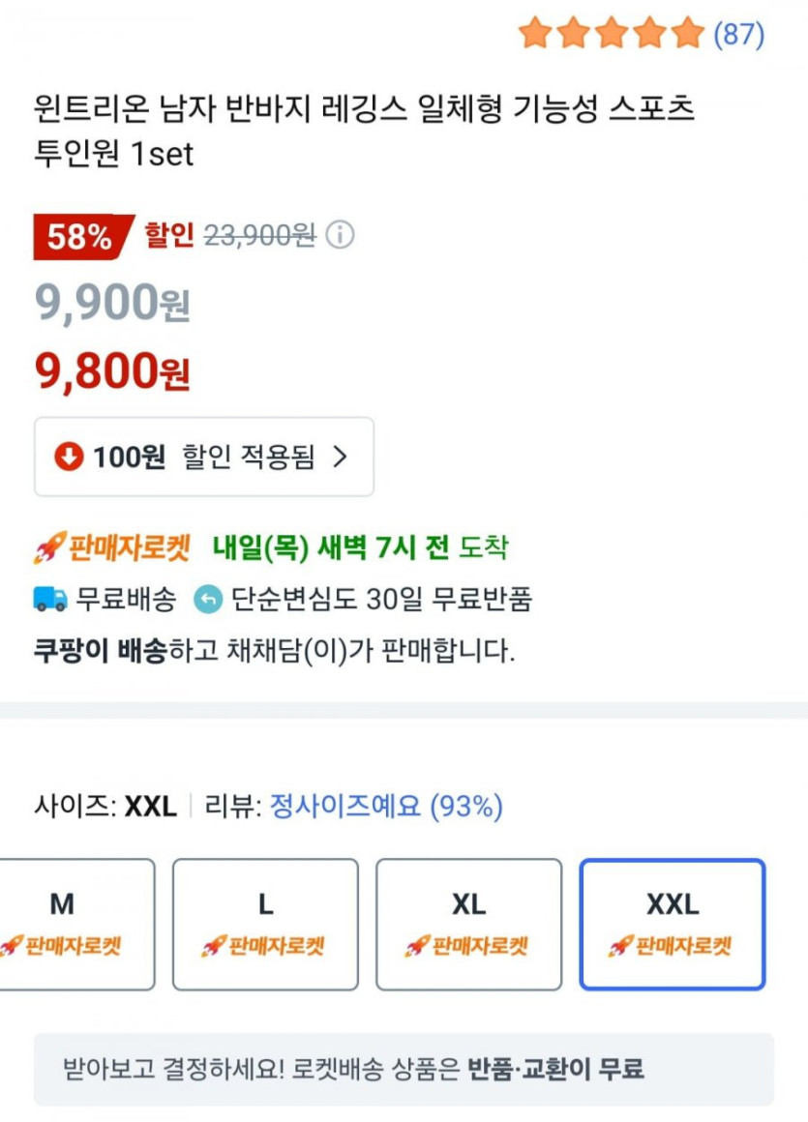The image size is (808, 1122).
Task: Open the 87 reviews count link
Action: [x=738, y=35]
